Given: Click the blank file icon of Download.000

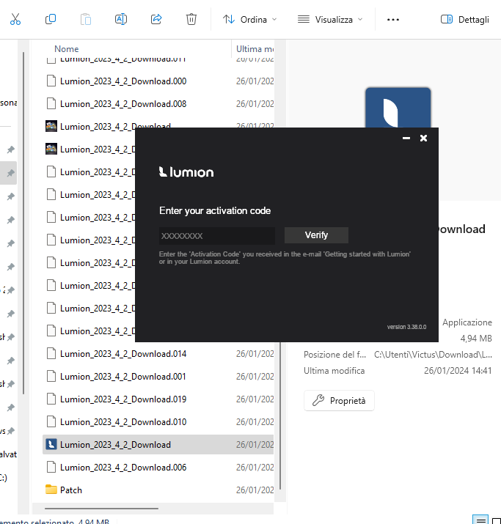Looking at the screenshot, I should click(x=51, y=81).
